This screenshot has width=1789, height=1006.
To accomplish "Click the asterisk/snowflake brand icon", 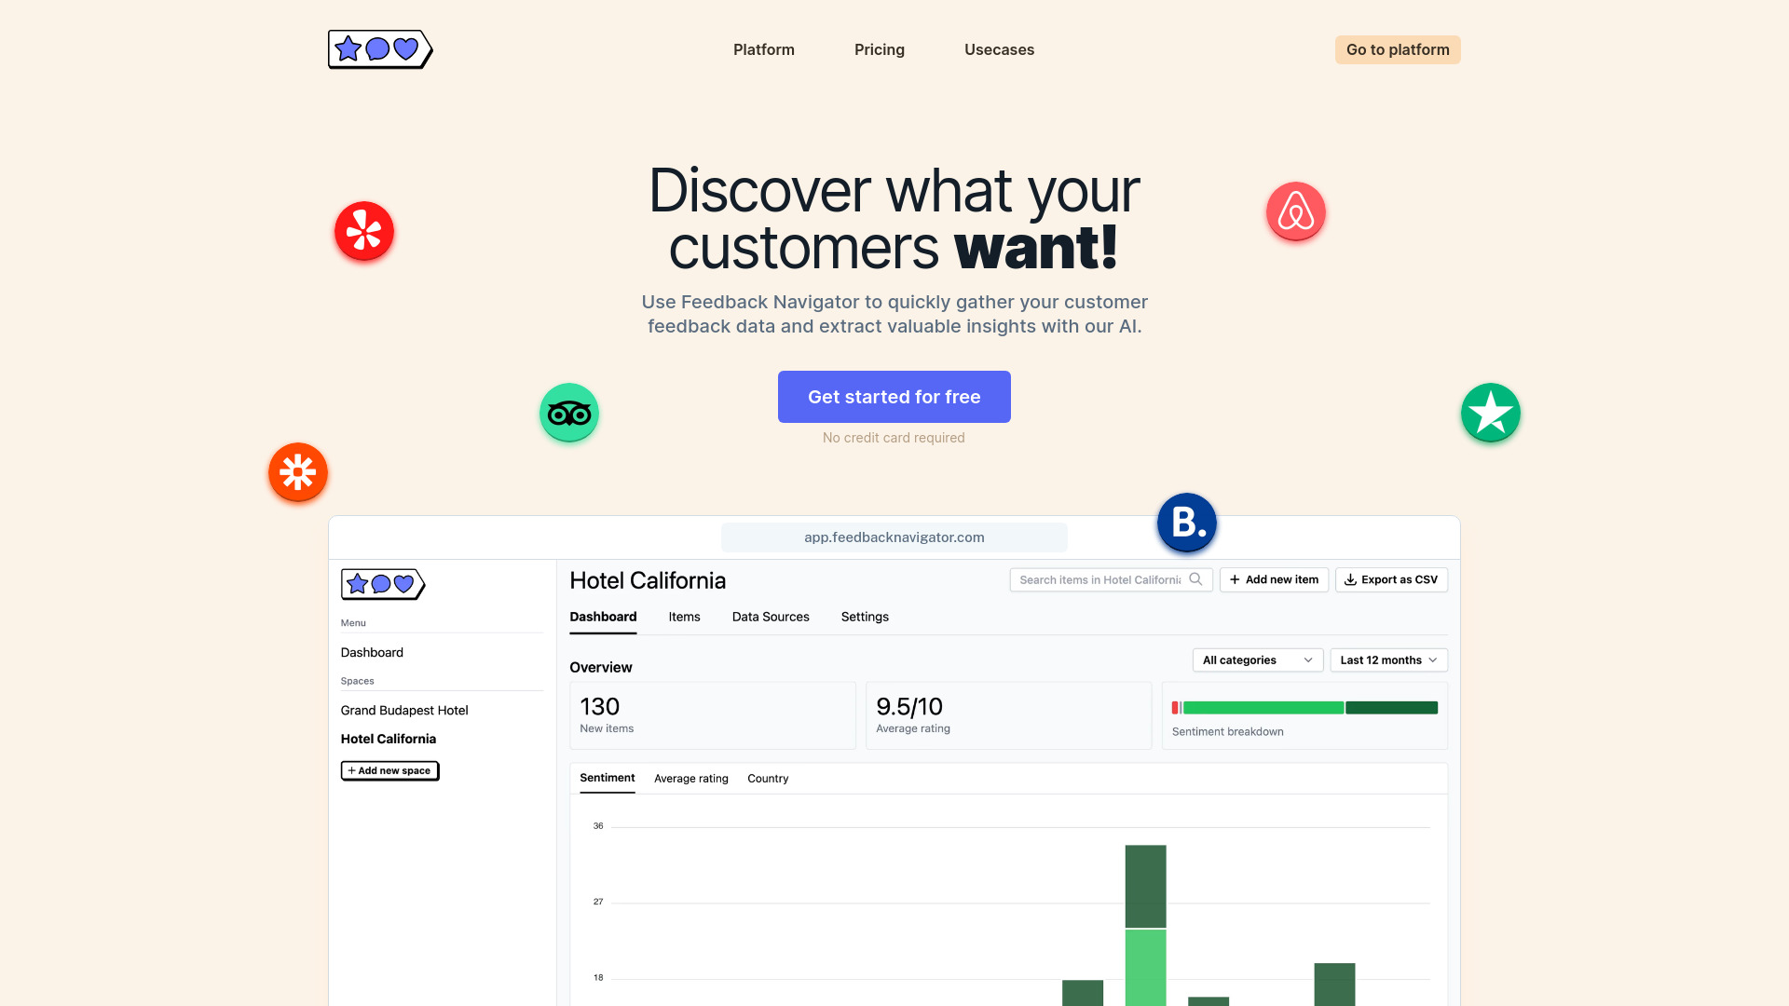I will pyautogui.click(x=297, y=471).
